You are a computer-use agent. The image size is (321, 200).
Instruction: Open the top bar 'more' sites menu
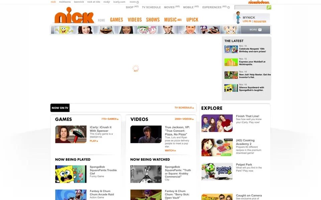click(133, 2)
